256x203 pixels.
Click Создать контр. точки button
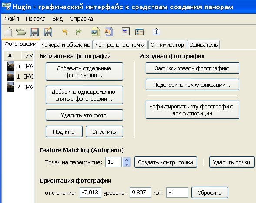click(x=166, y=162)
